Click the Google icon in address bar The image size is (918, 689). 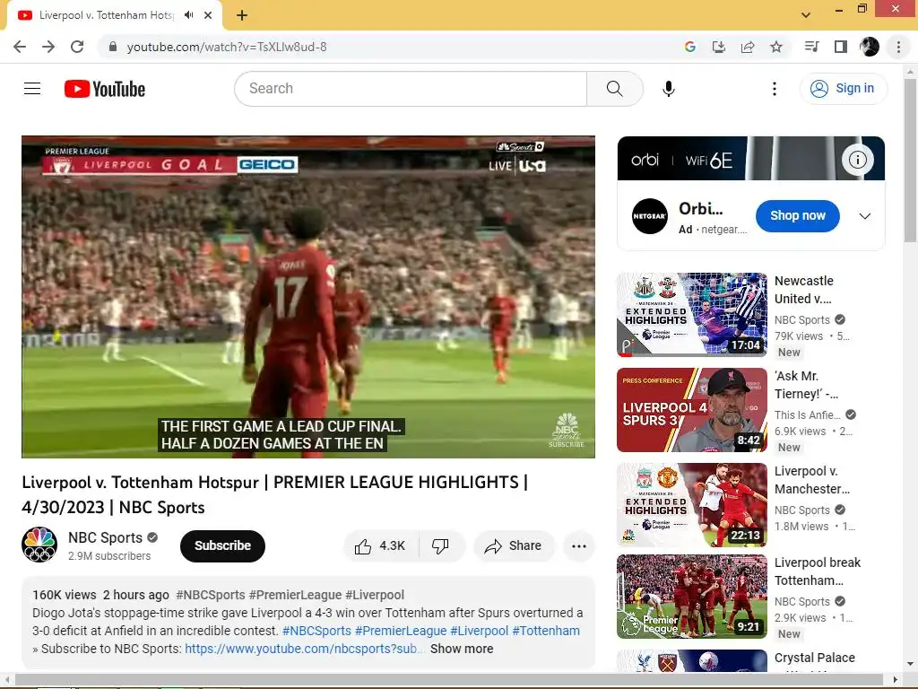point(689,47)
